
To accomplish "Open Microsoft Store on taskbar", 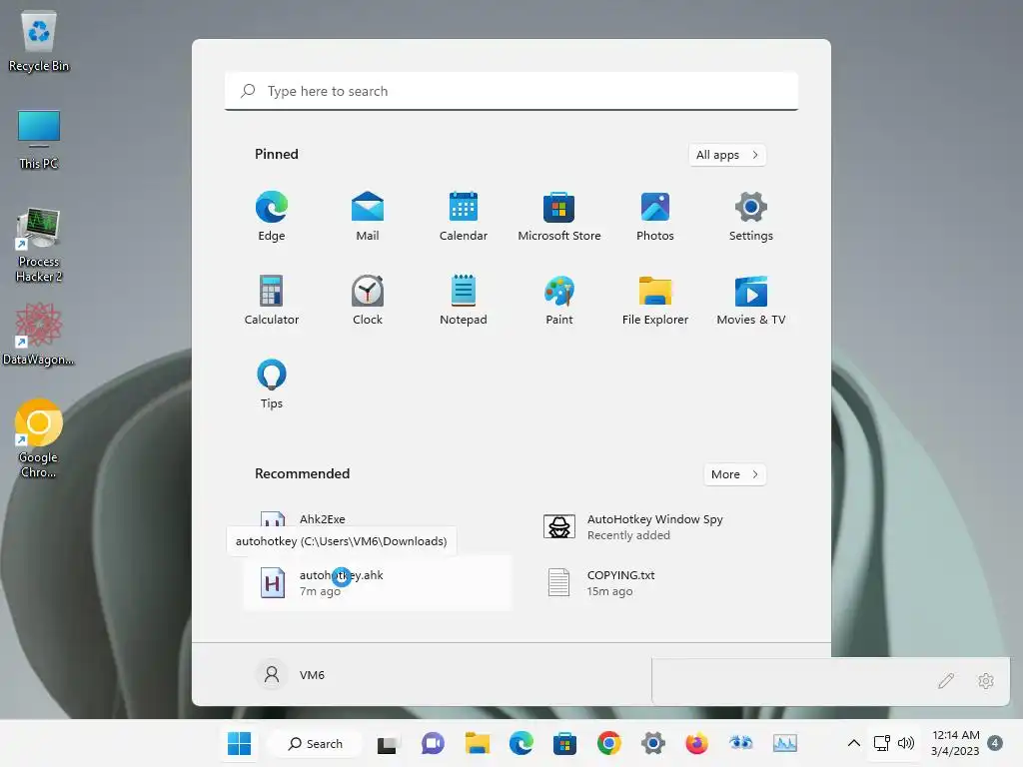I will pos(565,743).
